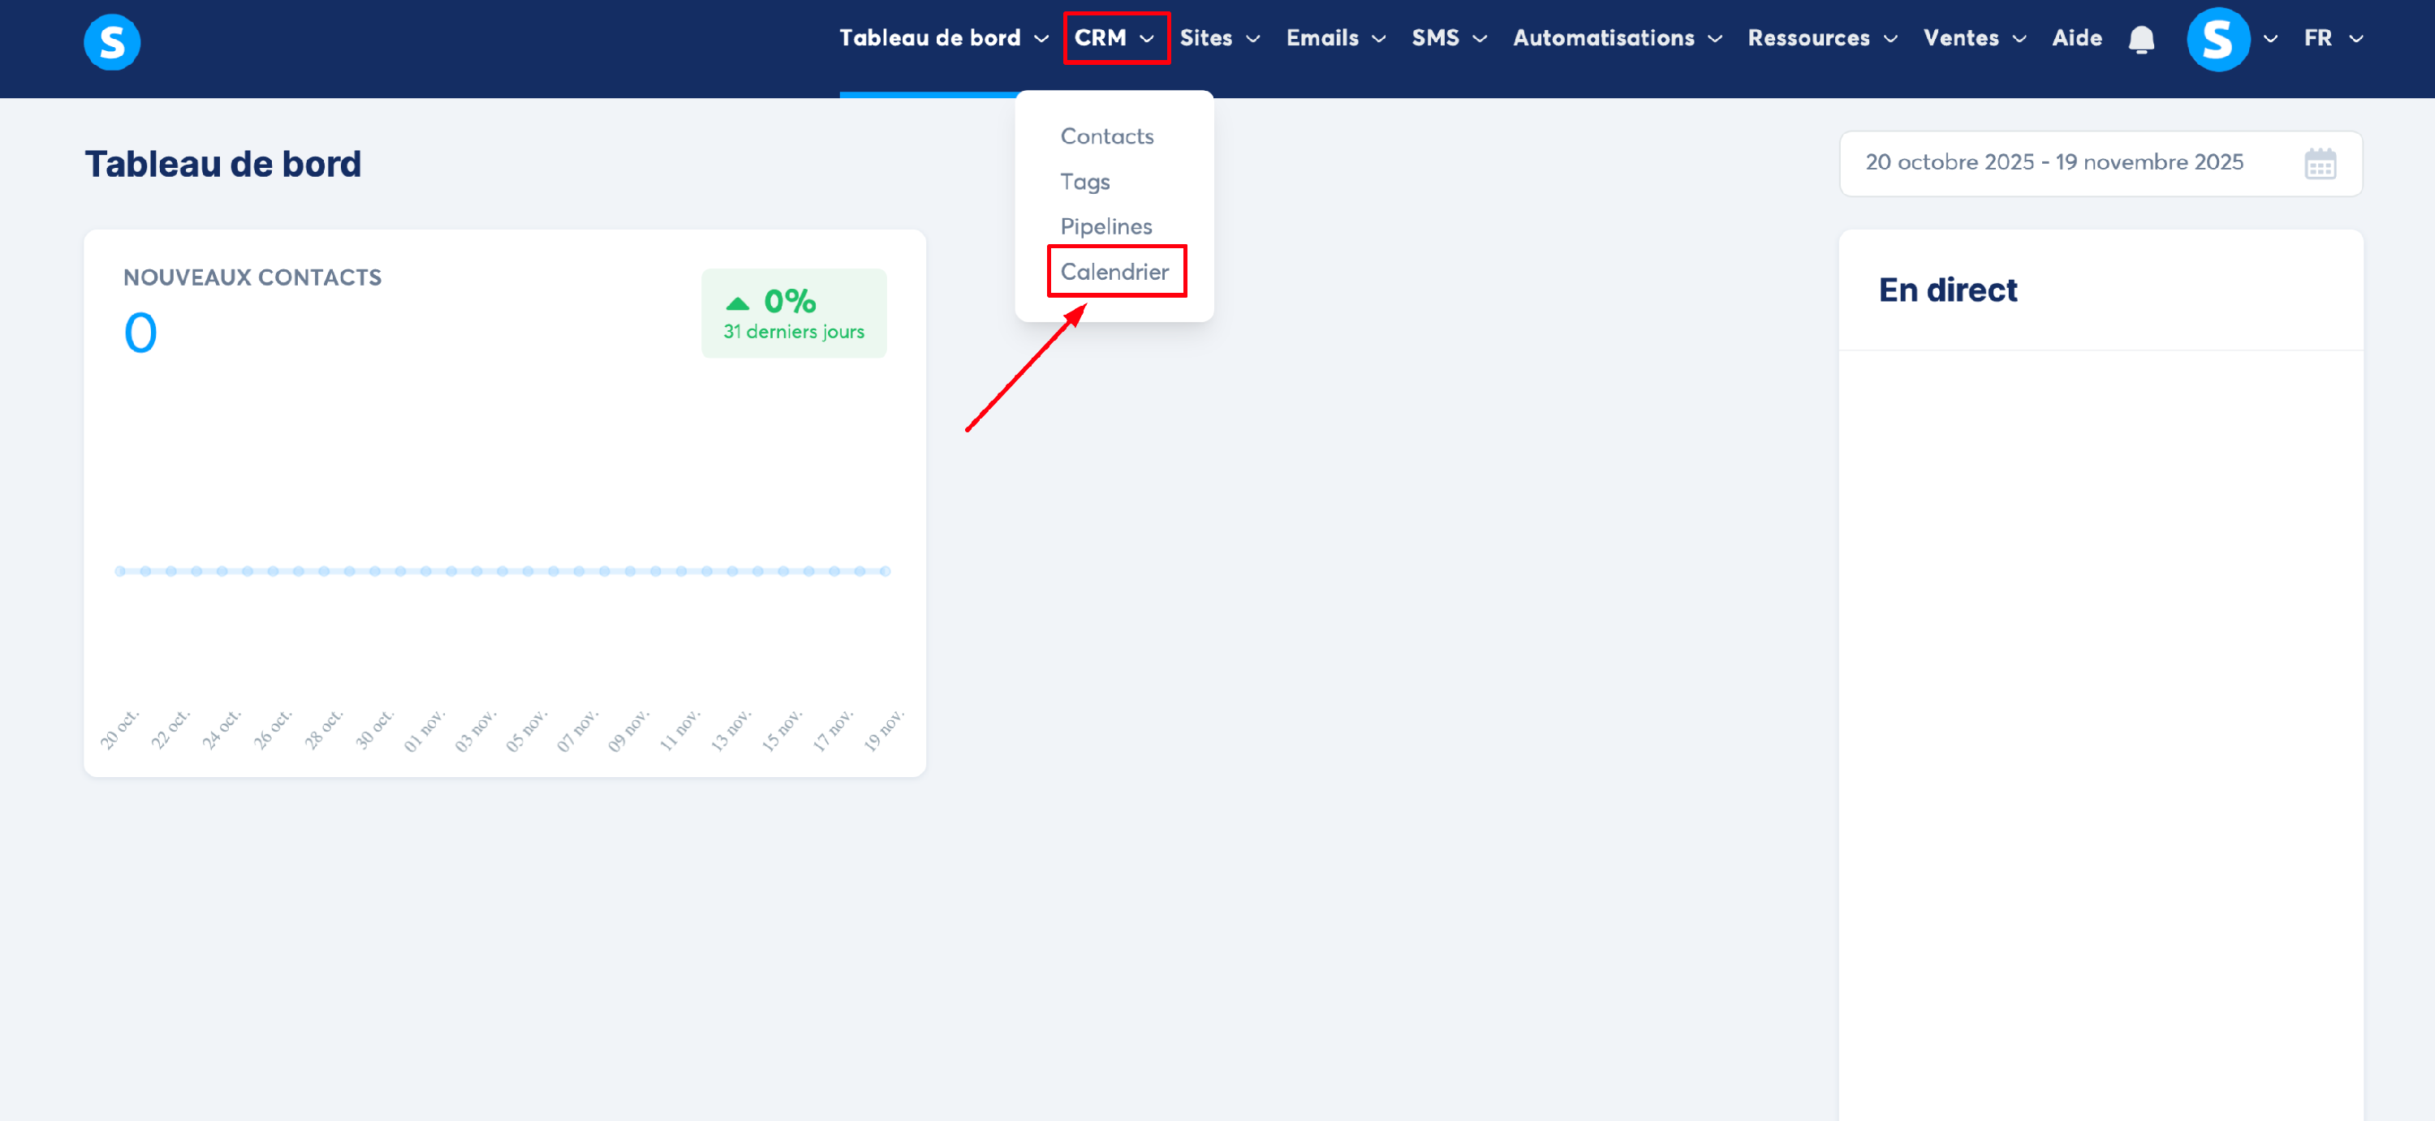Open the Automatisations dropdown
2435x1121 pixels.
click(x=1616, y=39)
